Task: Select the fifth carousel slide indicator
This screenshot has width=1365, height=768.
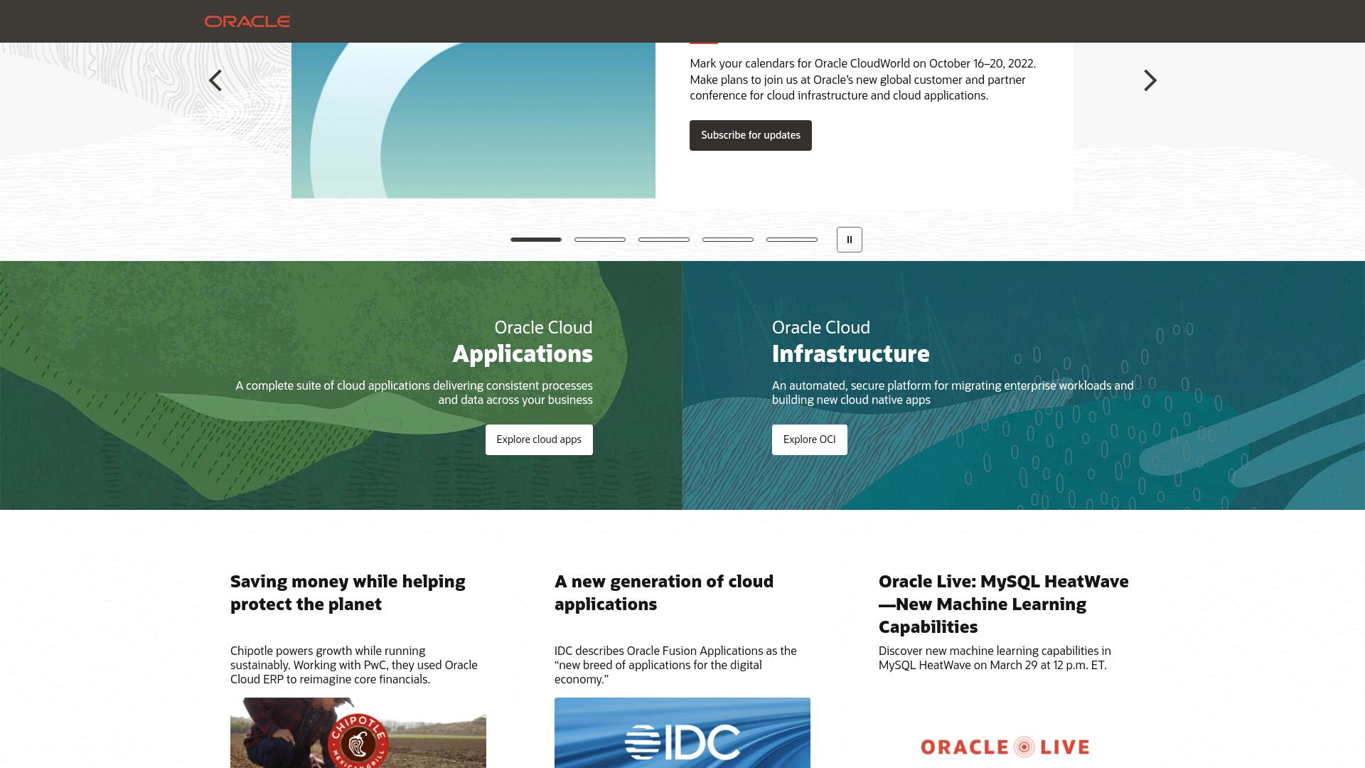Action: coord(792,240)
